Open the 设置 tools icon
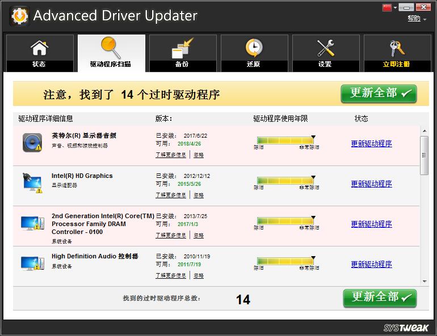437x336 pixels. [326, 48]
